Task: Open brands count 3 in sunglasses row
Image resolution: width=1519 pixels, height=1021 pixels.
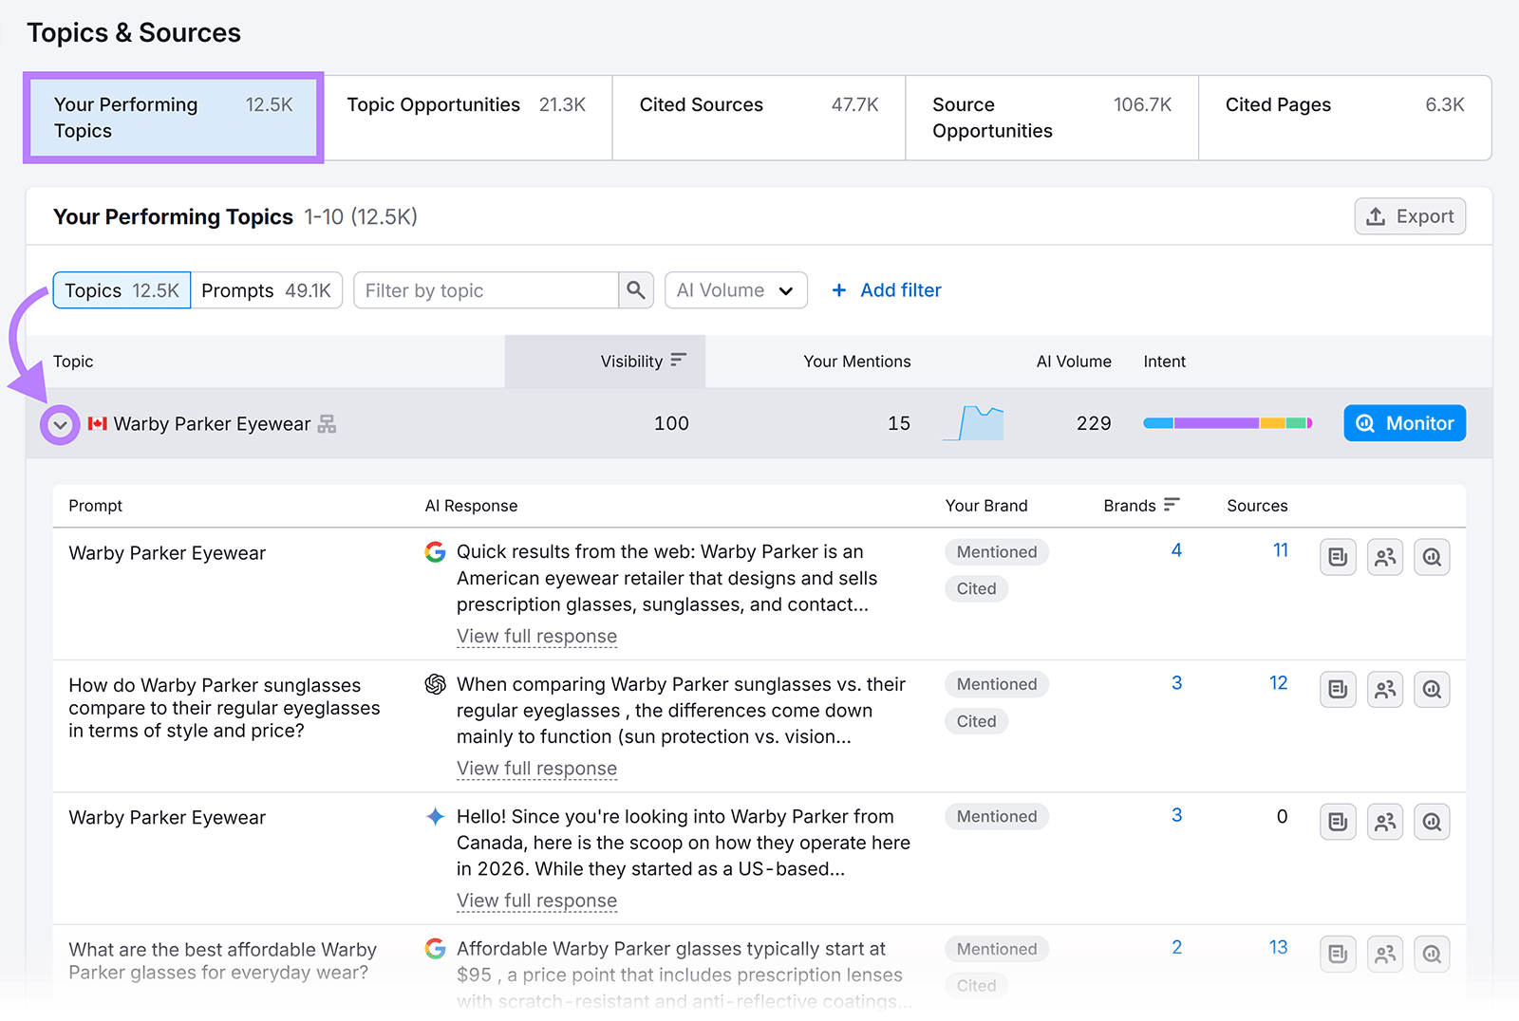Action: (x=1176, y=683)
